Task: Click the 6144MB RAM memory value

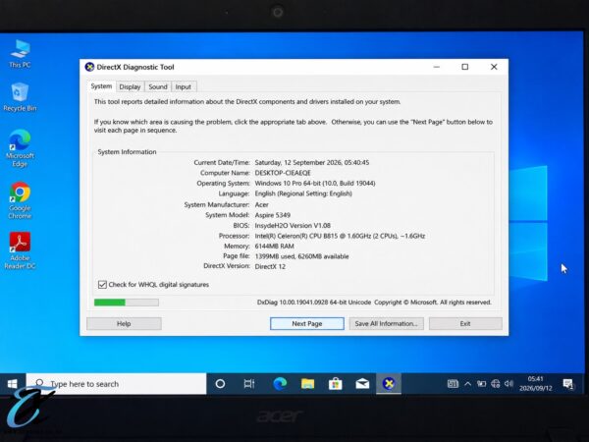Action: 274,247
